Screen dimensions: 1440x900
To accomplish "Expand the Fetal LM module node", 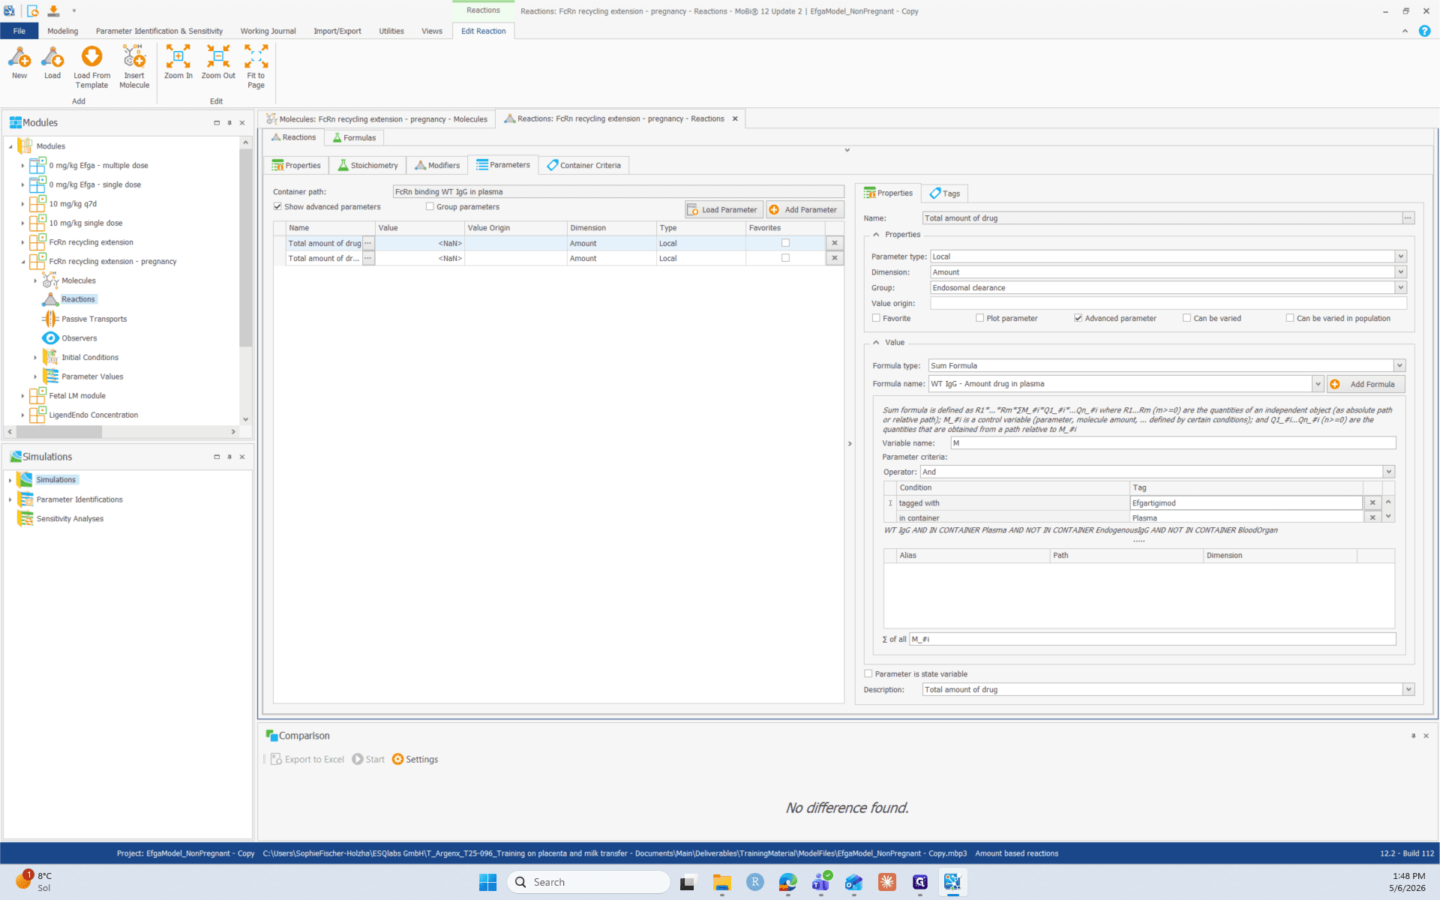I will point(22,396).
